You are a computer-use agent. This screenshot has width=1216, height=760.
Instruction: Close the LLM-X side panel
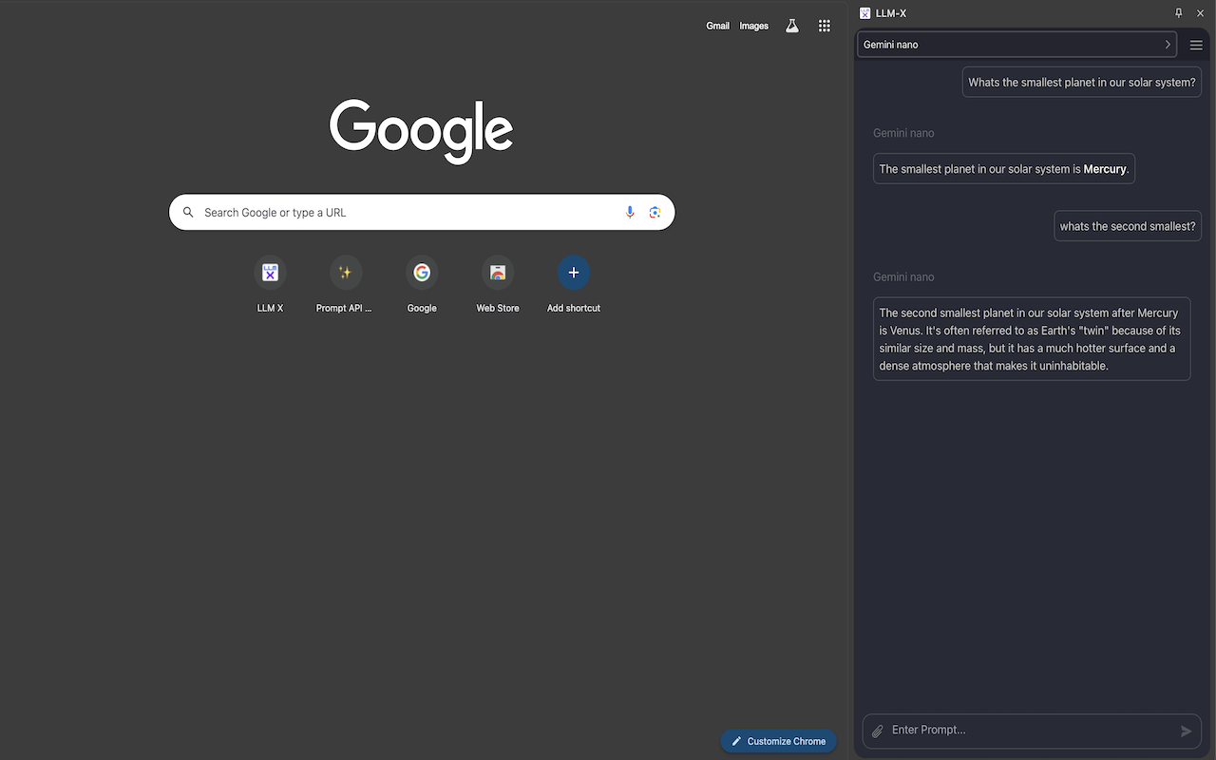[1200, 13]
